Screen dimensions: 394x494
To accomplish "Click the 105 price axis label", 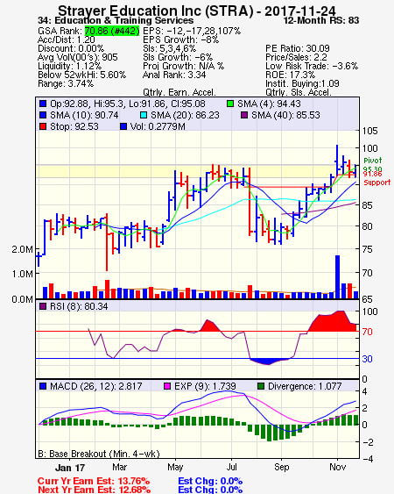I will pyautogui.click(x=369, y=131).
